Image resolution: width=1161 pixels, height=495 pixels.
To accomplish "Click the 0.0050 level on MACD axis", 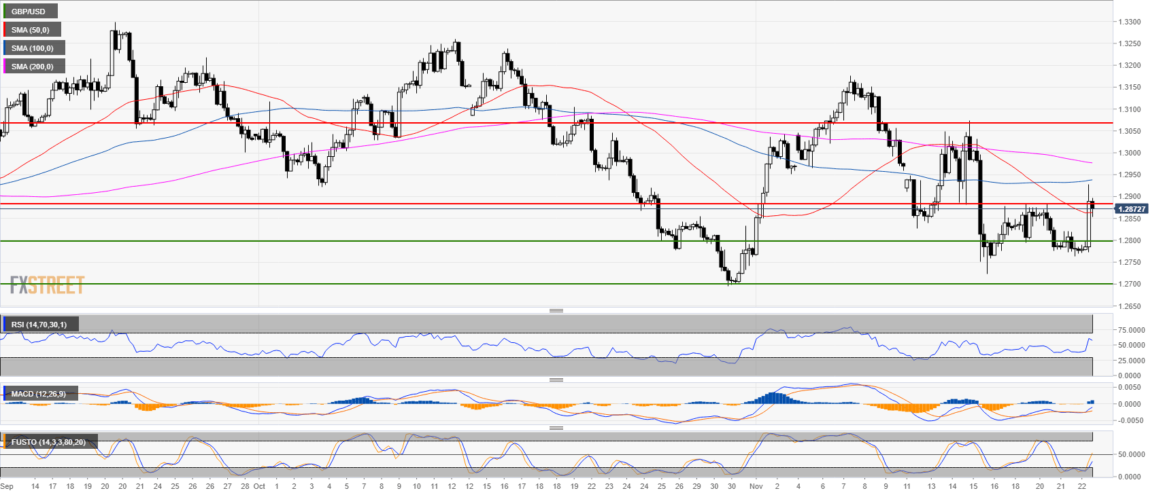I will click(x=1131, y=387).
